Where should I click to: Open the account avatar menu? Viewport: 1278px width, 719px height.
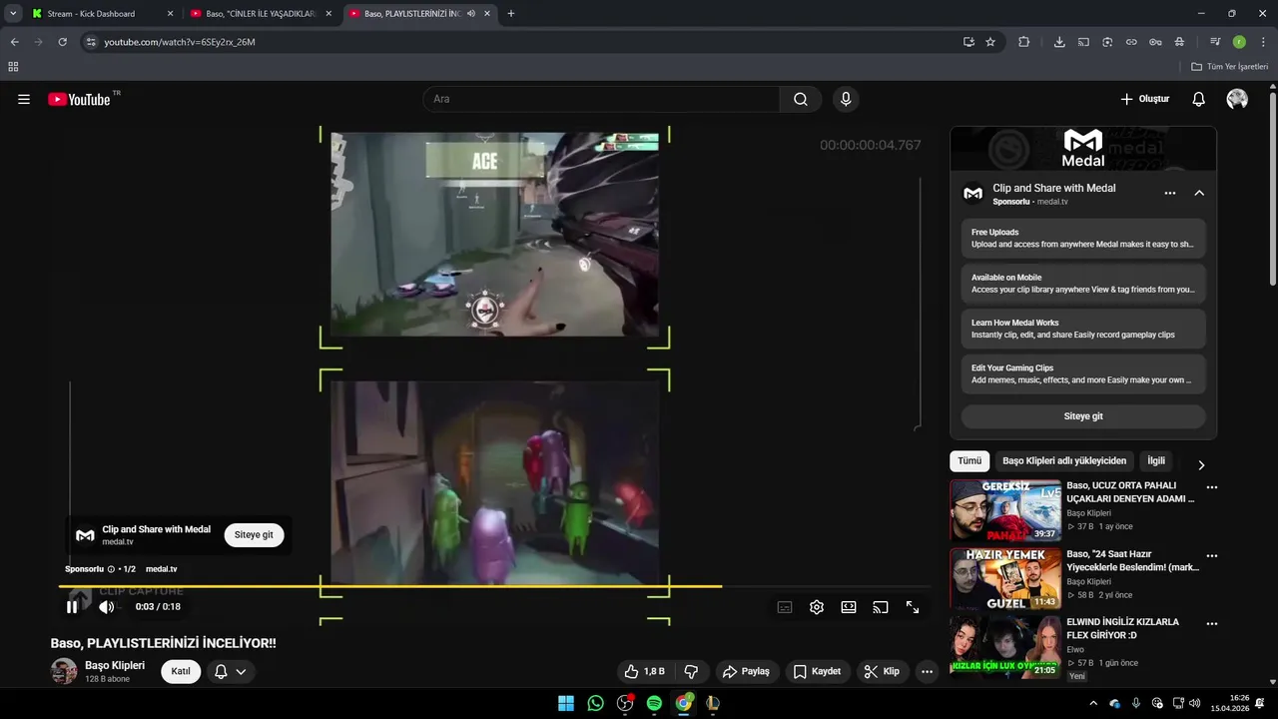(1237, 99)
